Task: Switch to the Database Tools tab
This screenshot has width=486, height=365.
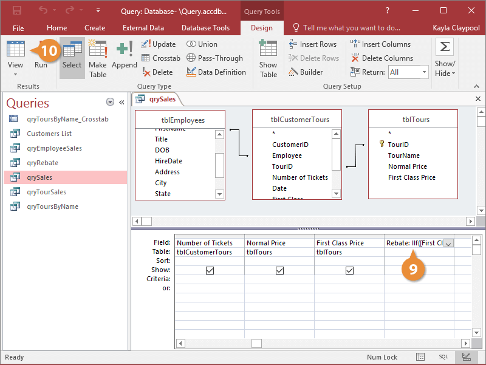Action: (205, 28)
